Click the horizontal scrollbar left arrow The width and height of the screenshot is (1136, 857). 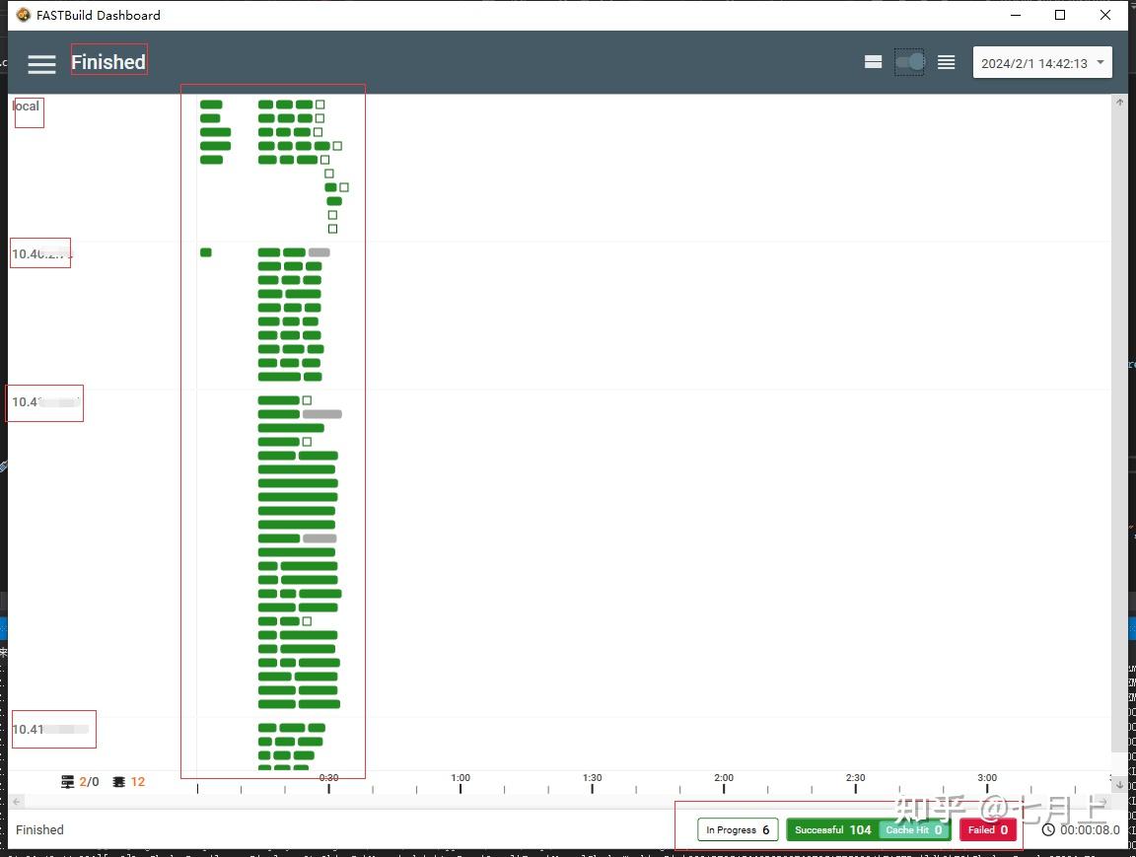[17, 801]
